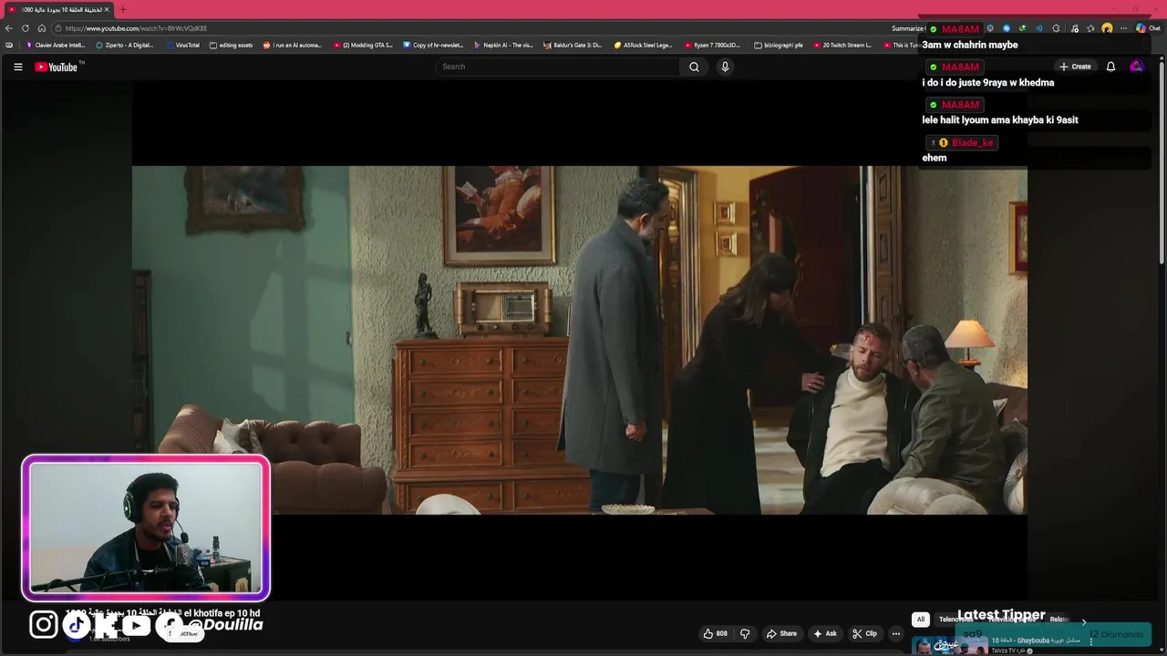Go to the browser home page icon
The height and width of the screenshot is (656, 1167).
pyautogui.click(x=41, y=28)
